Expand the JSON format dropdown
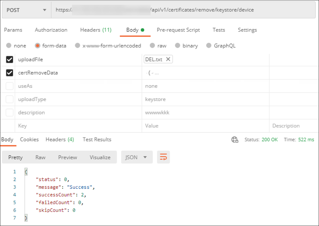Image resolution: width=319 pixels, height=226 pixels. tap(137, 157)
